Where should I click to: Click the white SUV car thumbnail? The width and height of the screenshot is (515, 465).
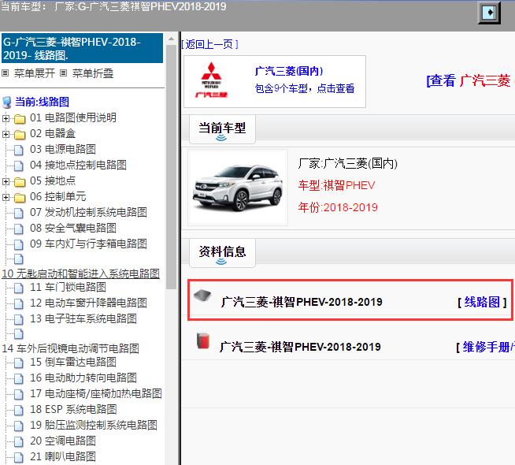point(238,188)
